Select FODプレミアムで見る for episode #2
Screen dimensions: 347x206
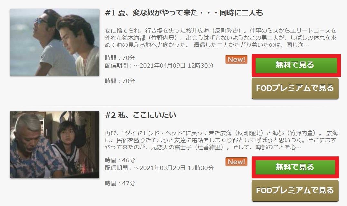[x=295, y=191]
